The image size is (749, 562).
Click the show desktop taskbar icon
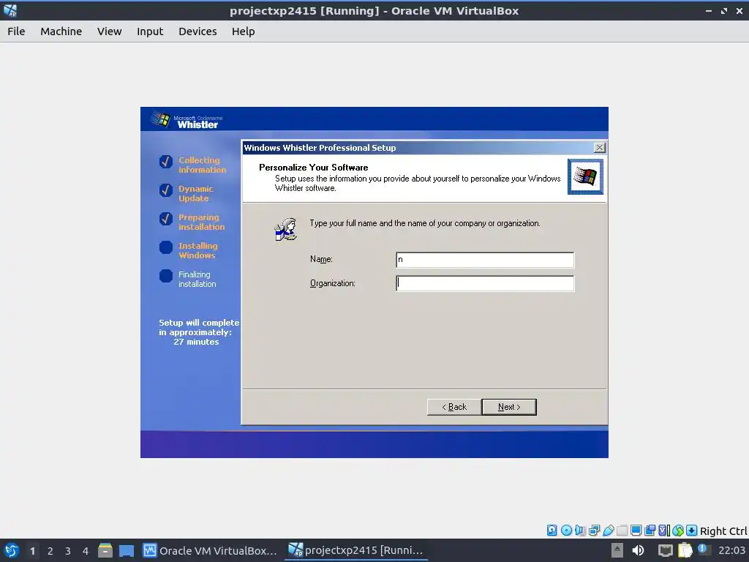pyautogui.click(x=127, y=550)
